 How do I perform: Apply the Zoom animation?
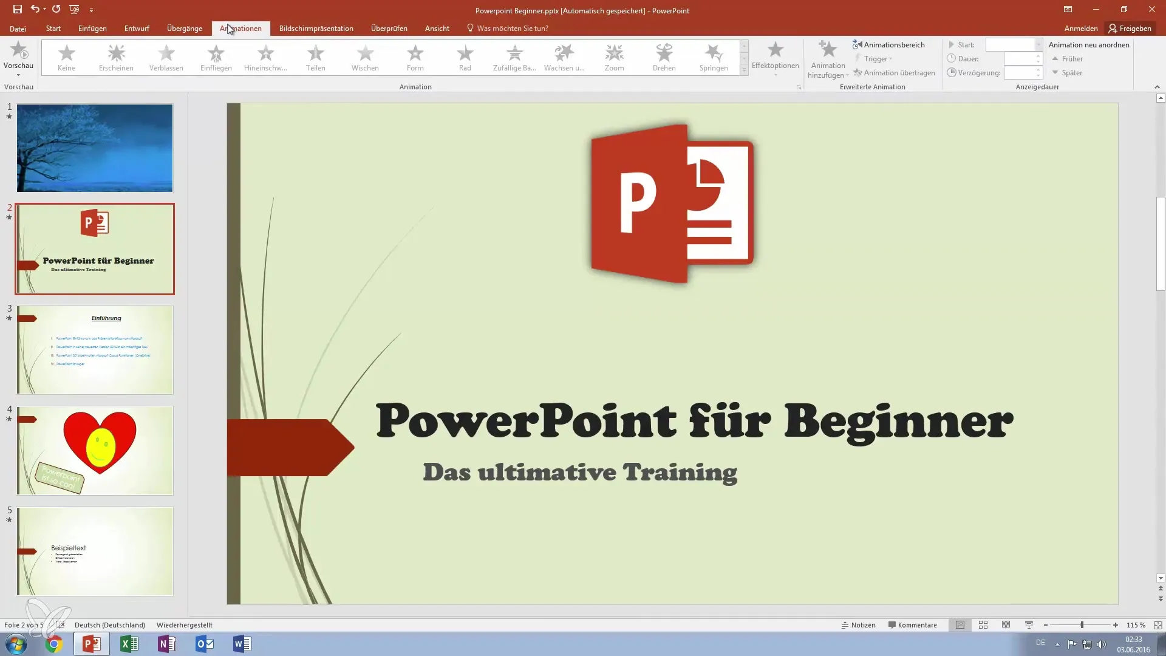[614, 58]
